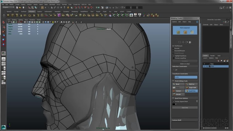Click the Clear Dots button
Viewport: 233px width, 131px height.
coord(185,108)
